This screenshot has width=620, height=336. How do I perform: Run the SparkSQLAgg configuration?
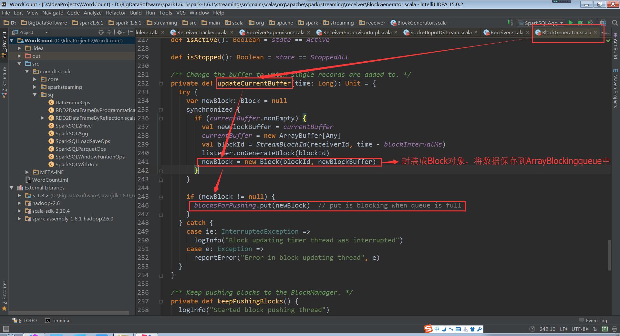point(571,23)
